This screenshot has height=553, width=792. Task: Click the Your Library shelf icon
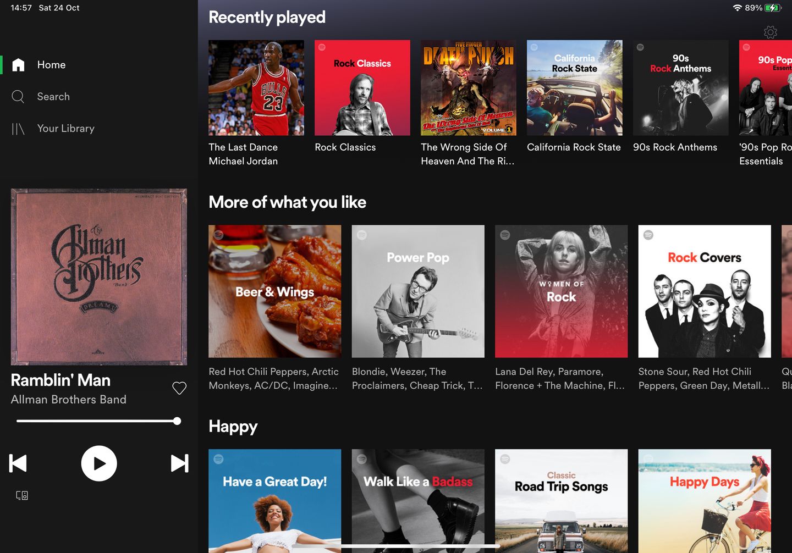18,129
